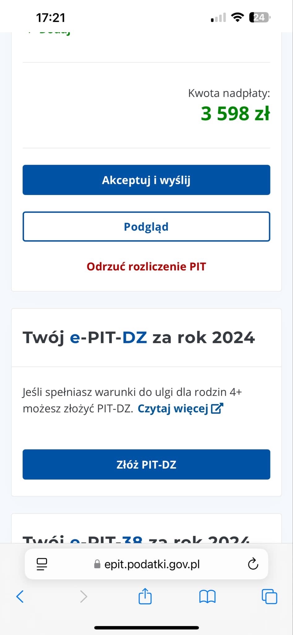Viewport: 293px width, 635px height.
Task: Open the Safari share sheet
Action: 145,596
